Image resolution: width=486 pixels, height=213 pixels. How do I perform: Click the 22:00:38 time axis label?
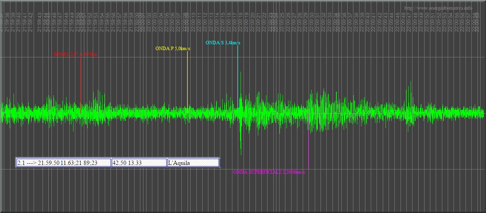(356, 22)
